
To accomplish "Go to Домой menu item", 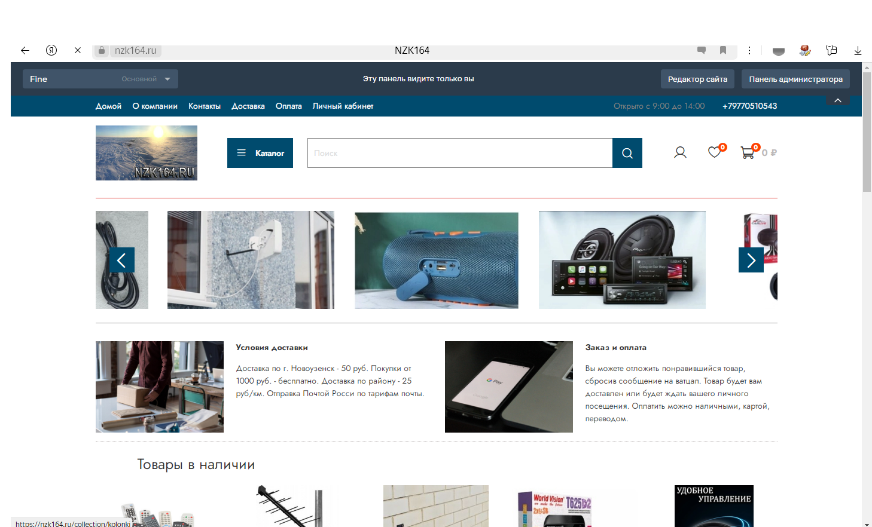I will [x=108, y=106].
